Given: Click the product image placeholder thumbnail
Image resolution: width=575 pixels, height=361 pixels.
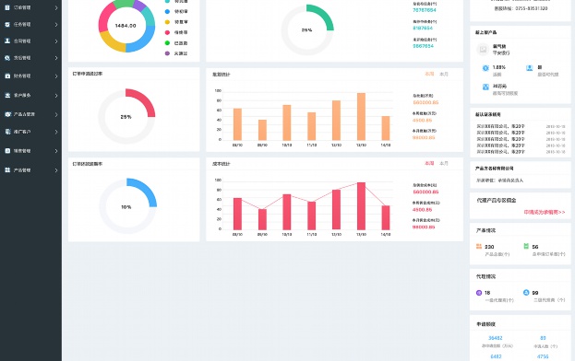Looking at the screenshot, I should [x=483, y=49].
